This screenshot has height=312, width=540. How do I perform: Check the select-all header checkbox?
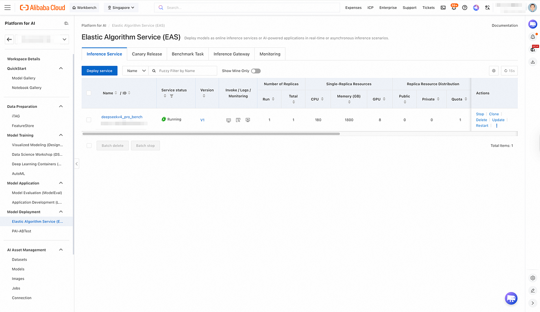point(89,93)
